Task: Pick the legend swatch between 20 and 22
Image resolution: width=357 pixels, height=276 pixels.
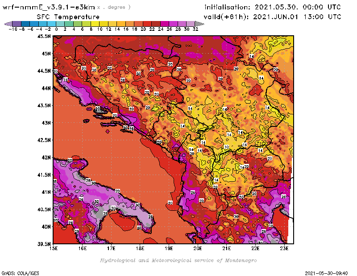Action: pos(147,24)
